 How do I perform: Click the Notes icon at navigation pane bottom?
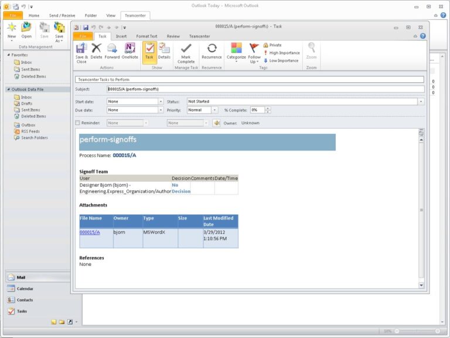pos(54,322)
